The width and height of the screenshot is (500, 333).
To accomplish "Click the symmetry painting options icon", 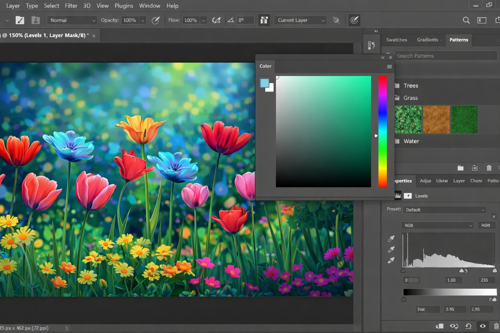I will click(x=264, y=20).
